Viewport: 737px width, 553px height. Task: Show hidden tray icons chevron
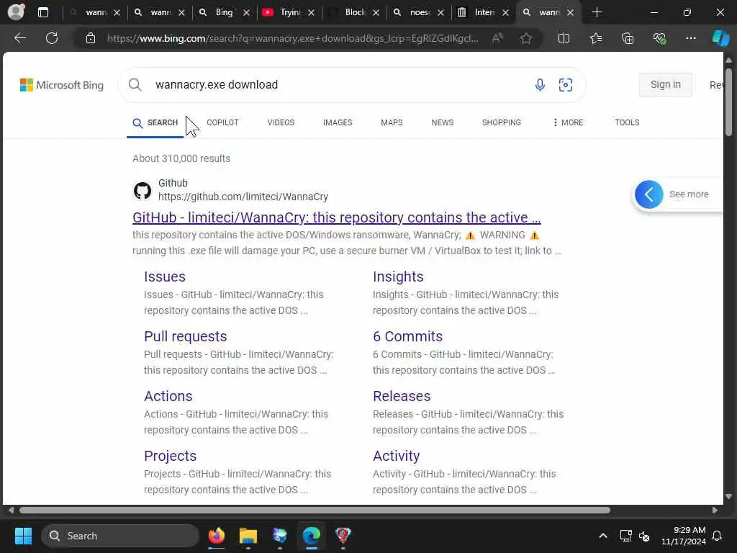tap(602, 536)
